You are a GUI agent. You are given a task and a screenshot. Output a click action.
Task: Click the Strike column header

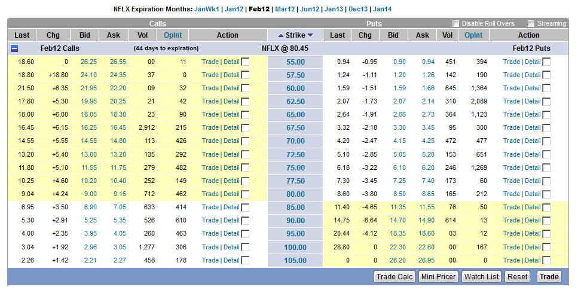tap(295, 35)
